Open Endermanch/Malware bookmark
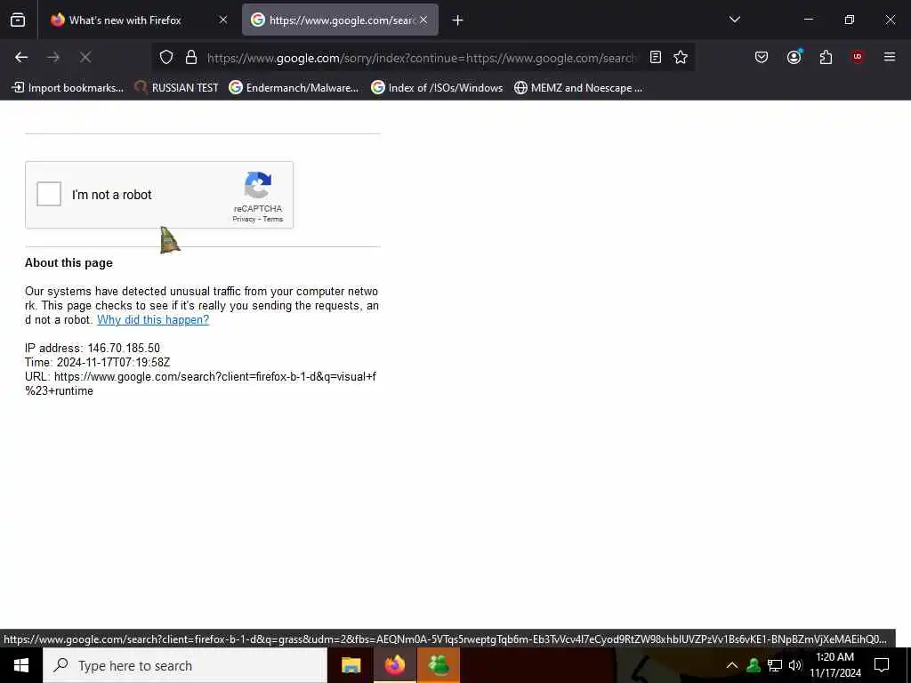Viewport: 911px width, 683px height. coord(294,88)
